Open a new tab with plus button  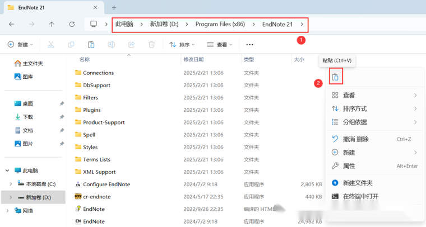114,8
